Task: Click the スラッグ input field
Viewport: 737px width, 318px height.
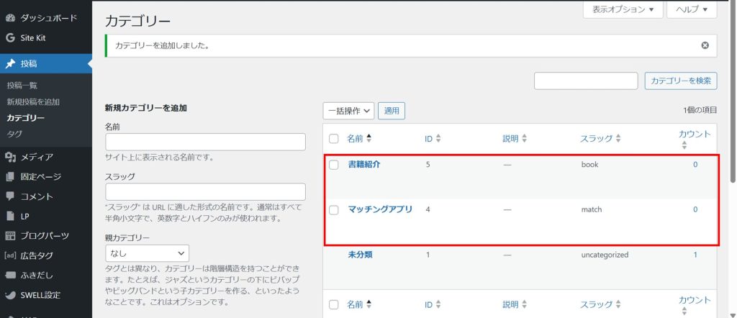Action: (205, 192)
